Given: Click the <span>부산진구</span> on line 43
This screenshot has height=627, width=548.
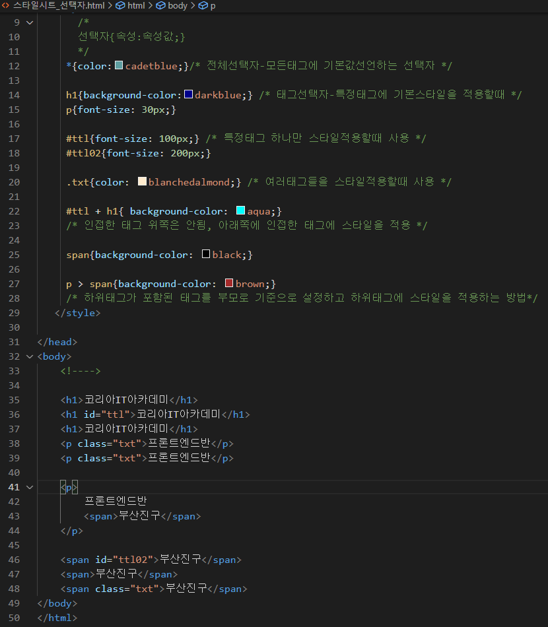Looking at the screenshot, I should pos(142,516).
